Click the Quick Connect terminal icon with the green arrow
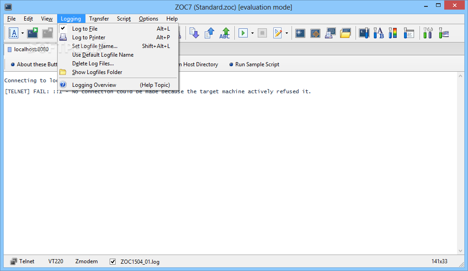Viewport: 468px width, 271px height. [32, 33]
